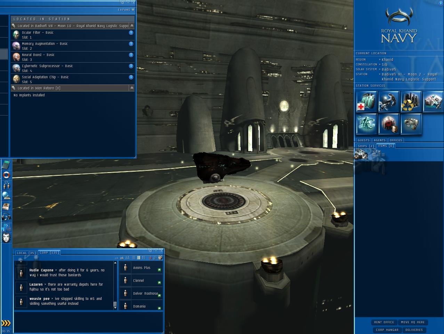Open the ITEMS [0] tab
This screenshot has height=334, width=444.
click(x=386, y=146)
